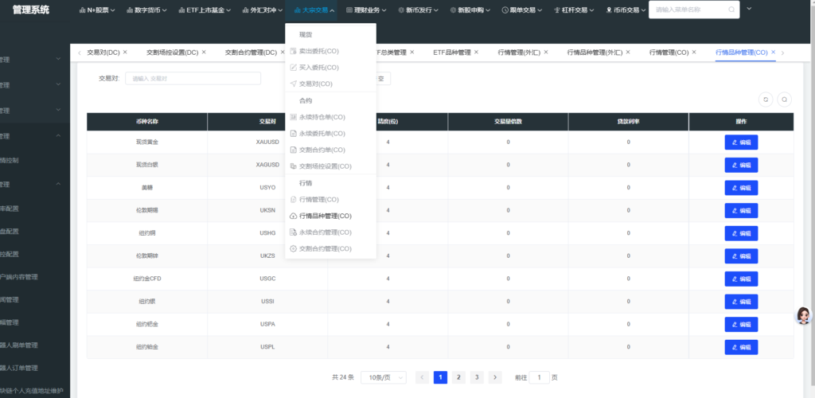Click the 管理系统 title logo
This screenshot has width=815, height=398.
coord(31,10)
